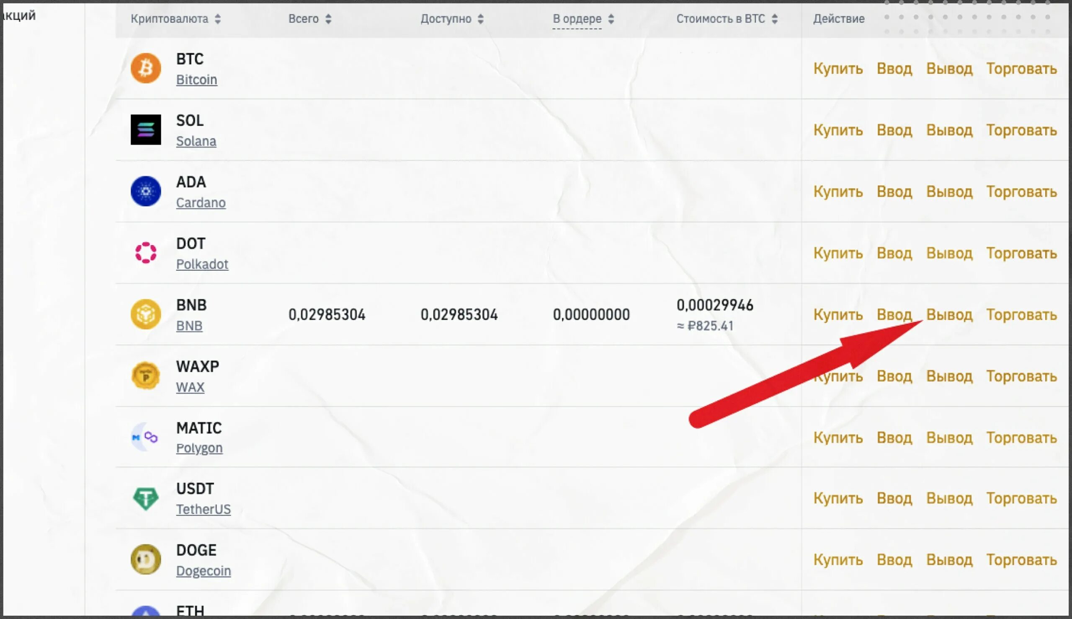Sort by Доступно column arrows
Image resolution: width=1072 pixels, height=619 pixels.
point(480,19)
